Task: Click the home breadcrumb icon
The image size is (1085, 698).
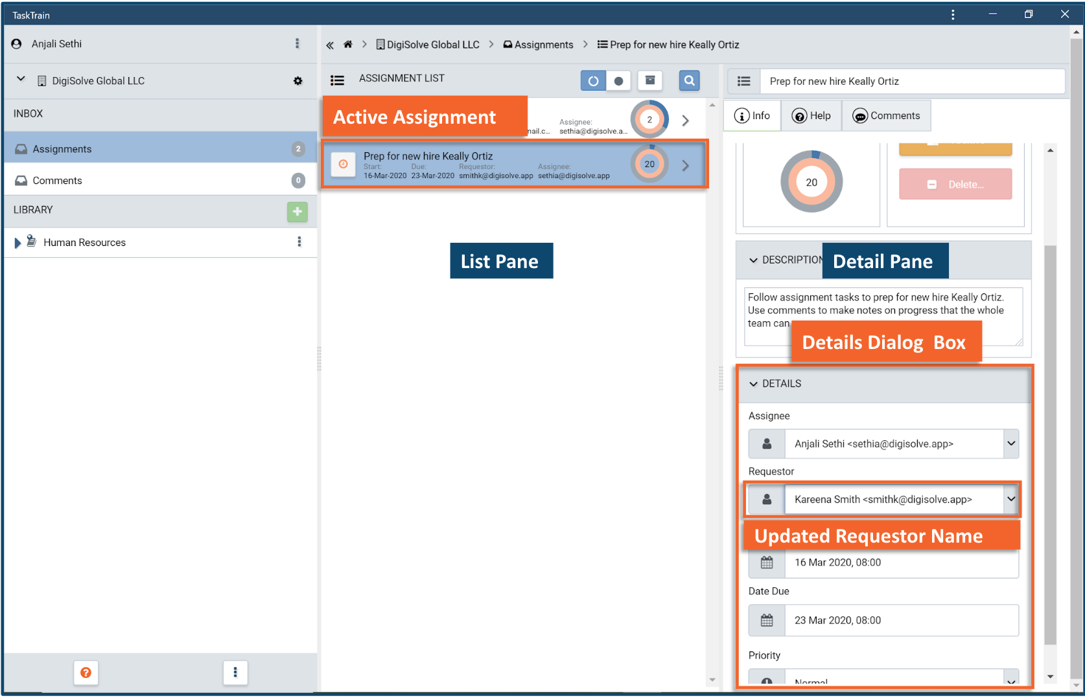Action: click(348, 45)
